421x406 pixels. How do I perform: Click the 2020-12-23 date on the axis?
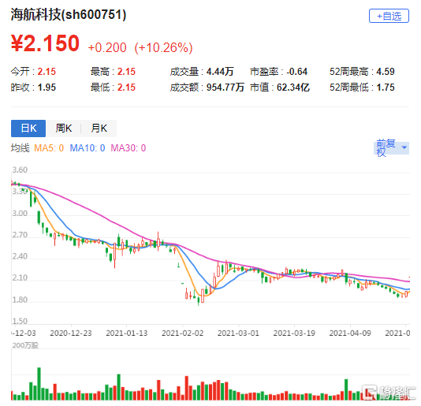(71, 333)
